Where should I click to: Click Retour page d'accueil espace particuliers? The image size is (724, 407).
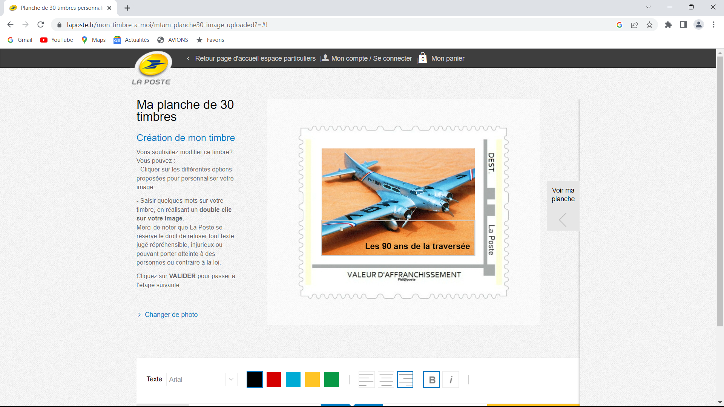tap(255, 58)
